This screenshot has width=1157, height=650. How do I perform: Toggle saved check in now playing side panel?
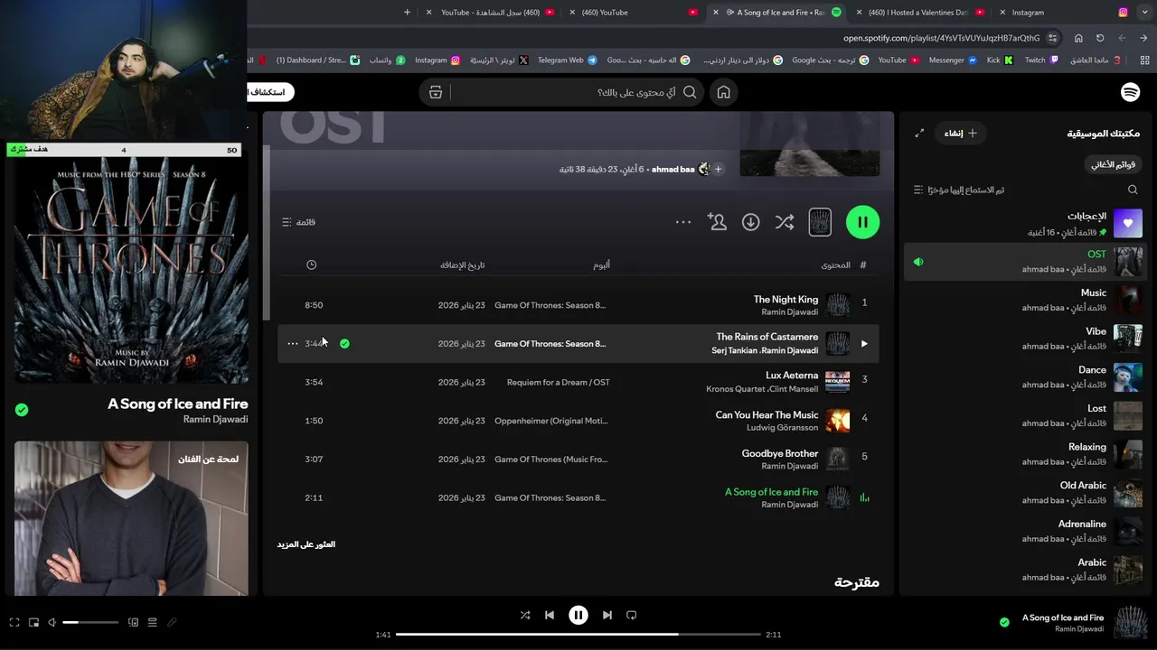(x=22, y=410)
